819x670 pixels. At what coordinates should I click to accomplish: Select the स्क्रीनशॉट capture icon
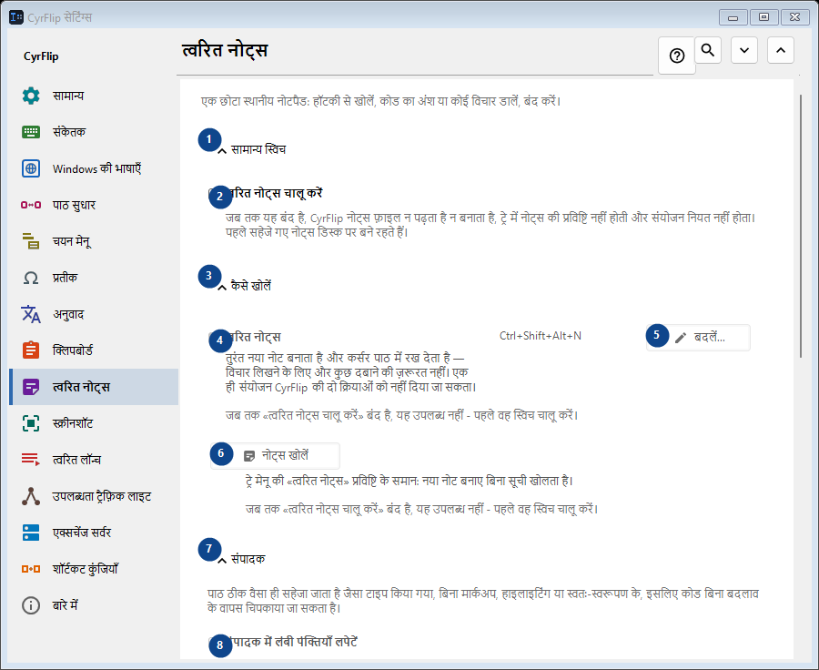coord(31,423)
